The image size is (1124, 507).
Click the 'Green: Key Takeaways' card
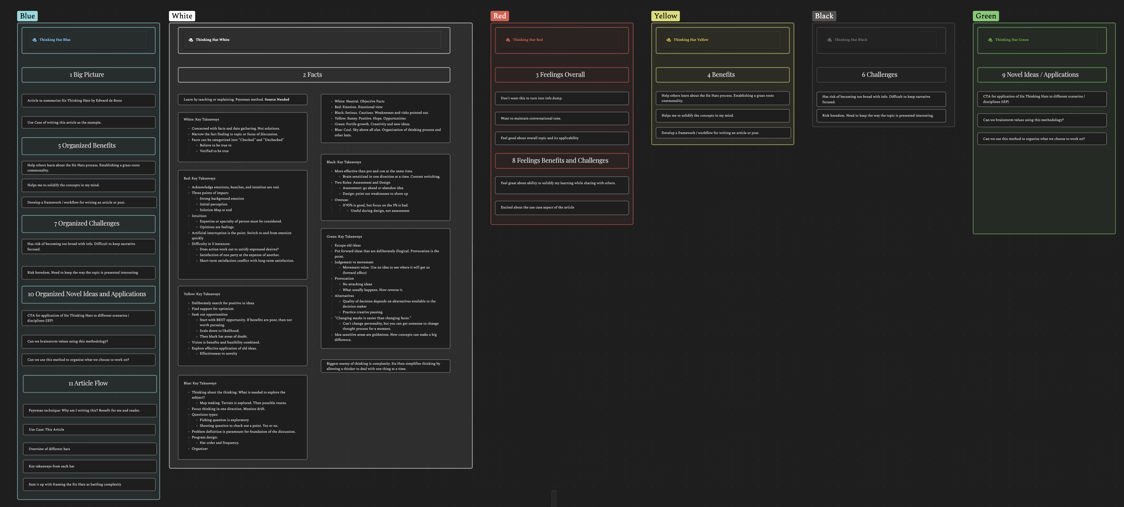[x=385, y=288]
